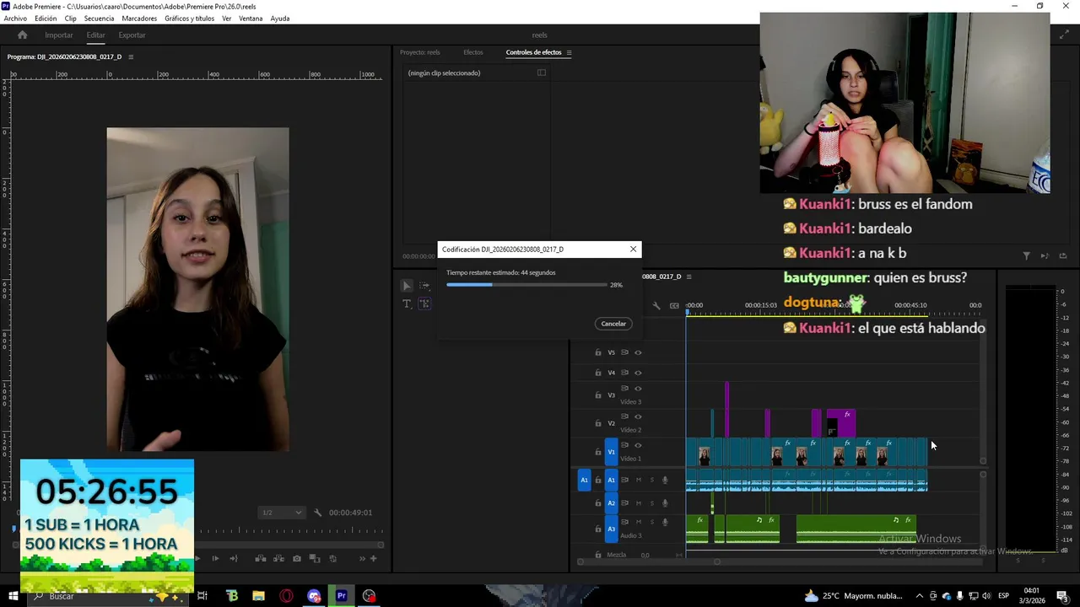Select the Type tool
This screenshot has width=1080, height=607.
pyautogui.click(x=407, y=303)
